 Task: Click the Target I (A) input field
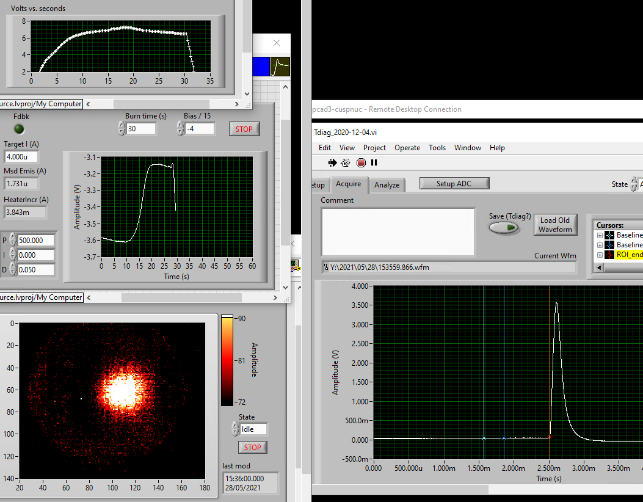(21, 157)
